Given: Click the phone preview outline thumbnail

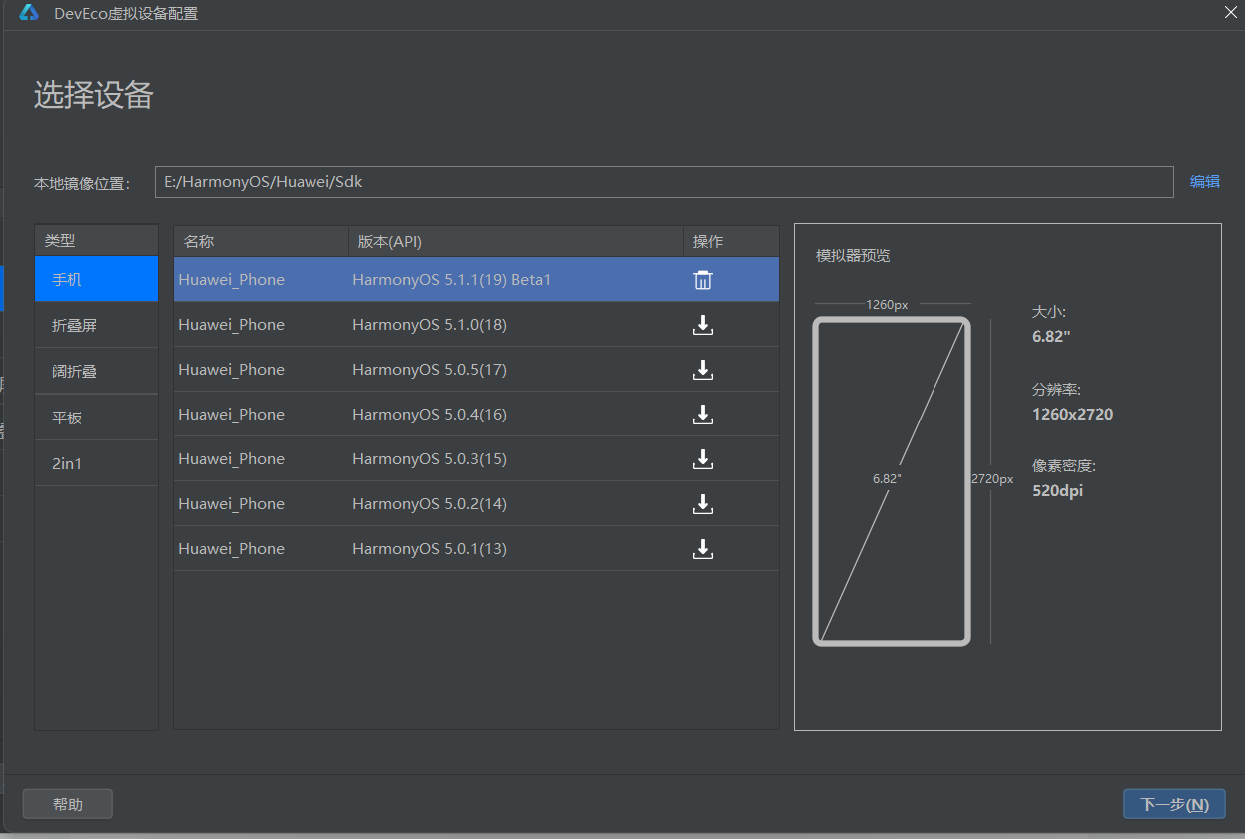Looking at the screenshot, I should pyautogui.click(x=892, y=481).
